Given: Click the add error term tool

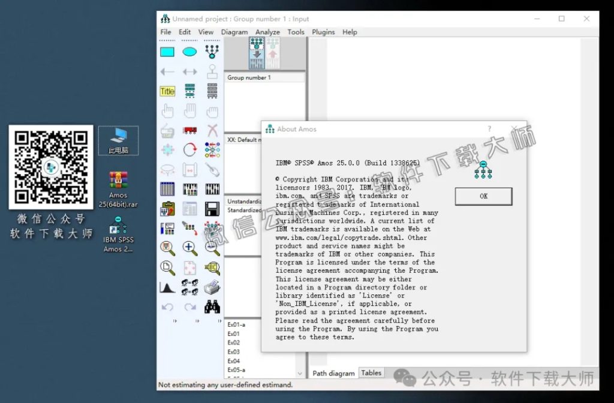Looking at the screenshot, I should [212, 71].
